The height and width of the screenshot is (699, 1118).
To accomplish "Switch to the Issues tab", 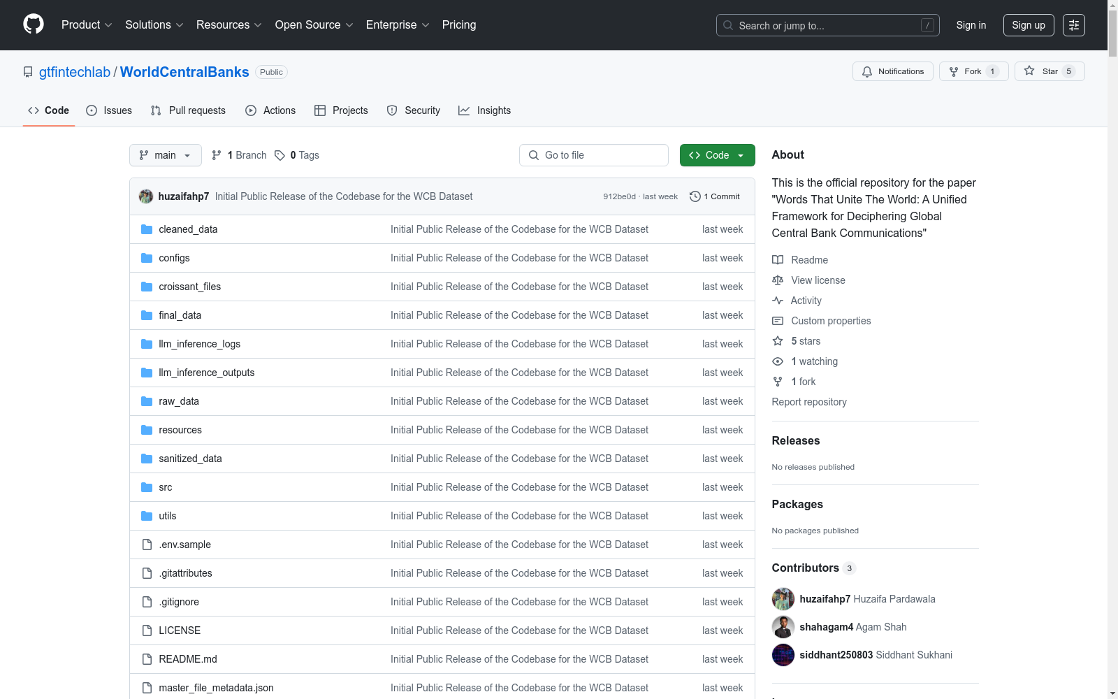I will (x=109, y=110).
